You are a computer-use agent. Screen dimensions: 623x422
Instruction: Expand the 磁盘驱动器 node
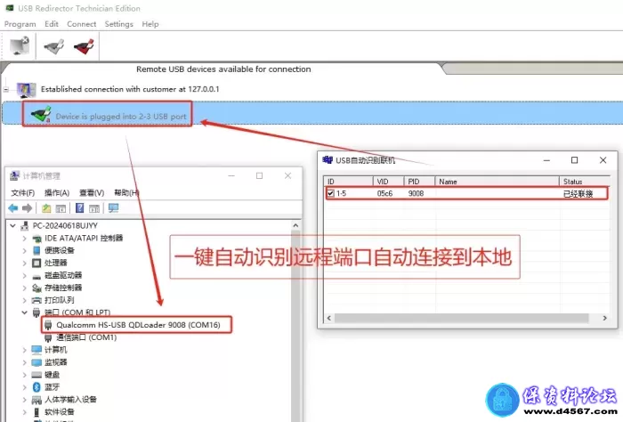(25, 275)
